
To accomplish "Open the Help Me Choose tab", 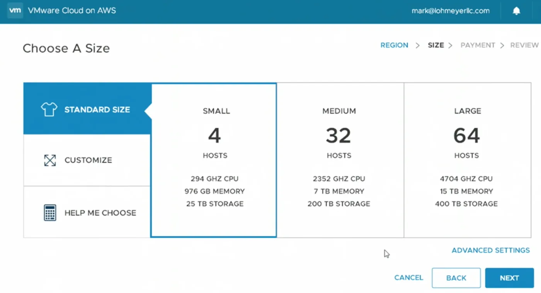I will (87, 212).
